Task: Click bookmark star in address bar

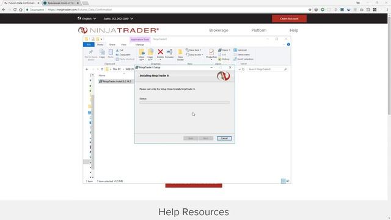Action: tap(310, 10)
